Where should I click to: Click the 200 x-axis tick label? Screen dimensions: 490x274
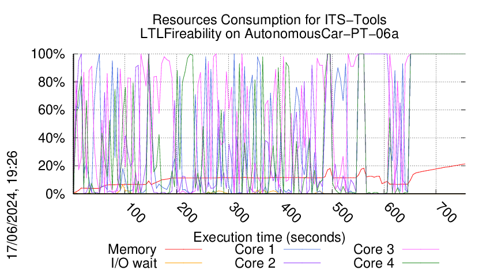[187, 213]
